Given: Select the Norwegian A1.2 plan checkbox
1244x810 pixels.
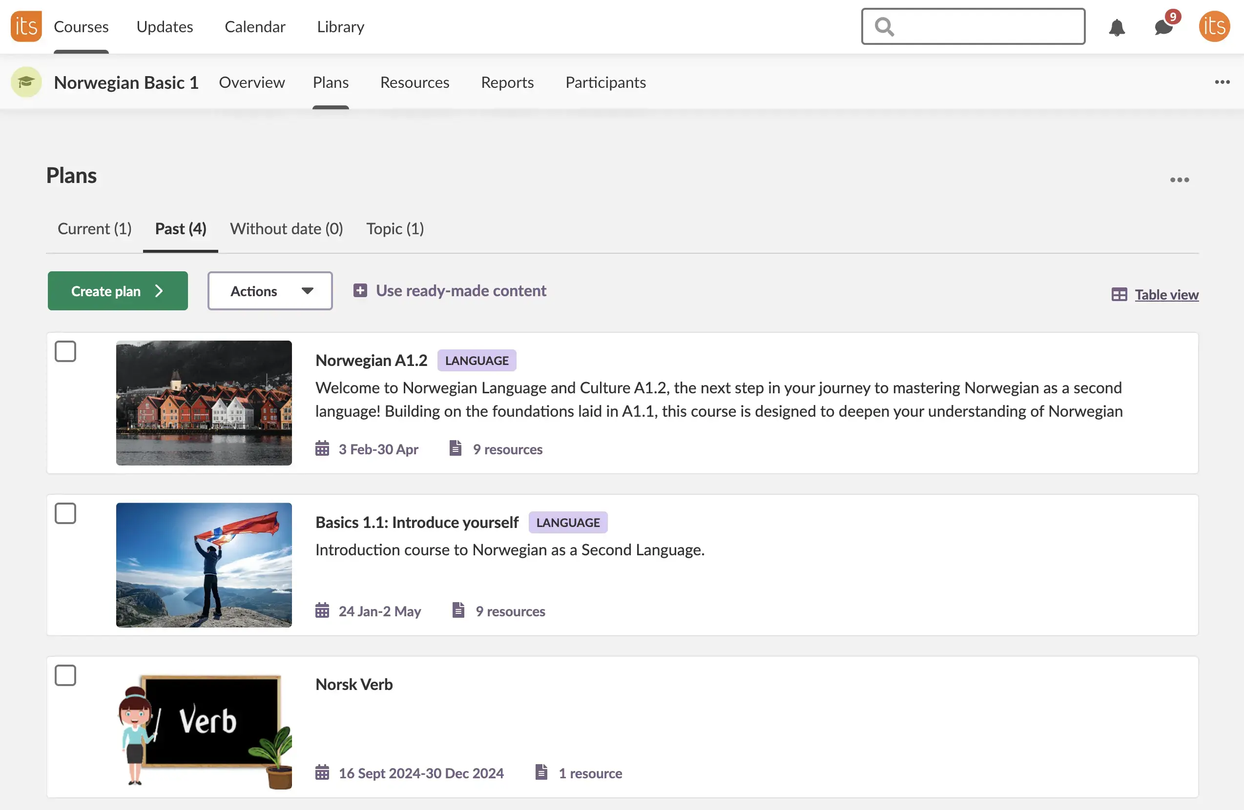Looking at the screenshot, I should [x=65, y=351].
